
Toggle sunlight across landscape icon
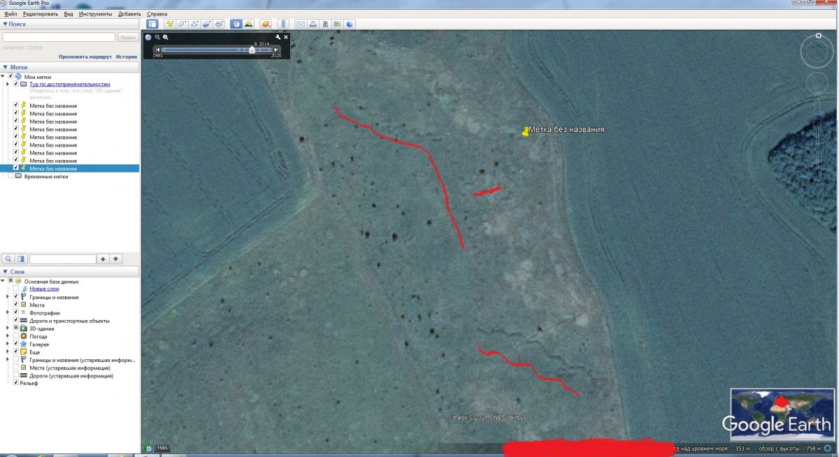tap(248, 24)
